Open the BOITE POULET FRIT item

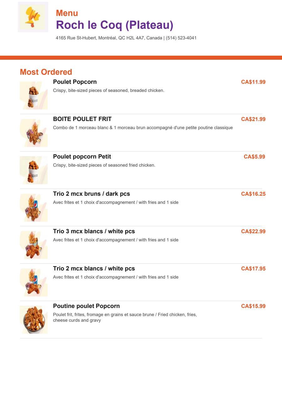[x=82, y=119]
